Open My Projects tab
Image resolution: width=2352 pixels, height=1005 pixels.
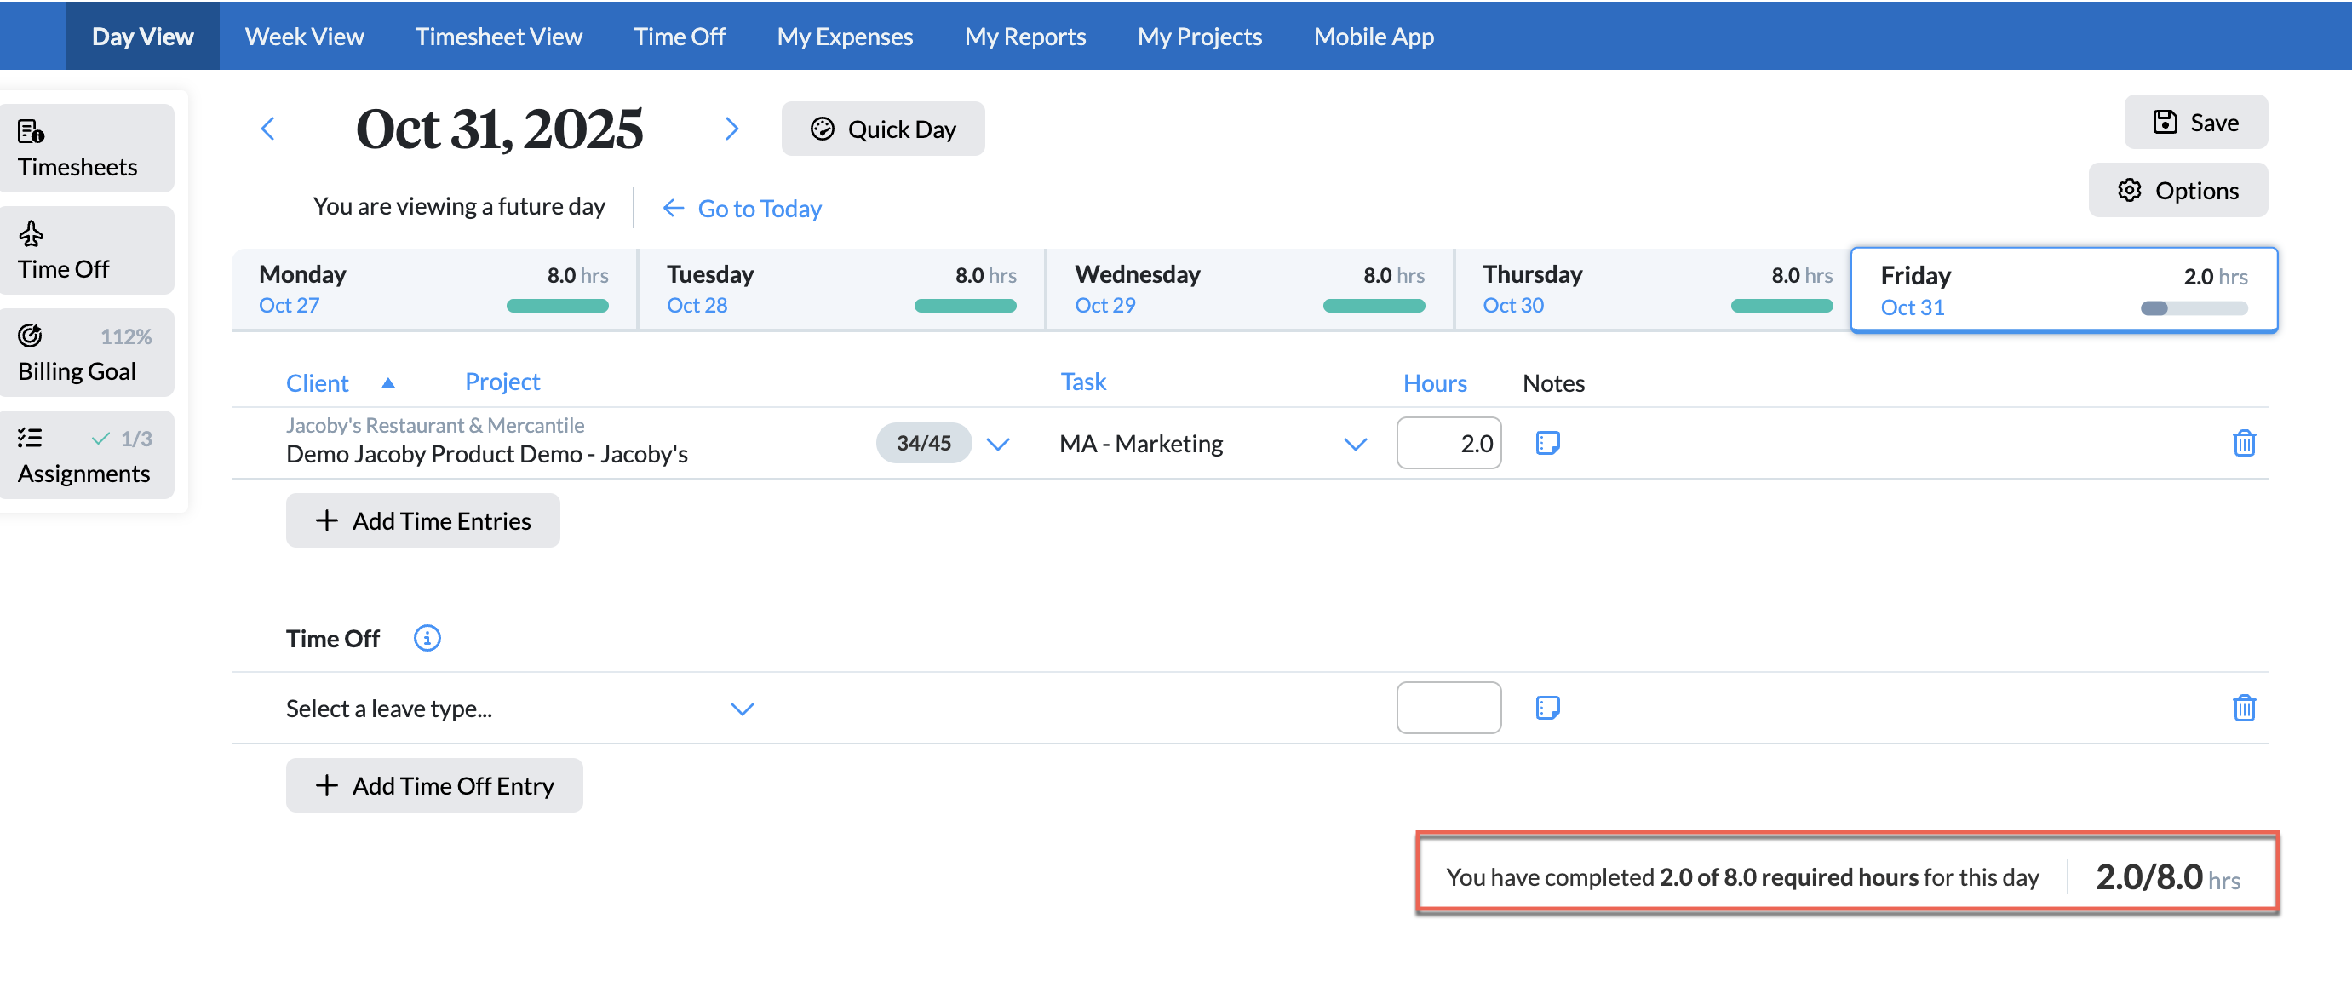[x=1200, y=36]
